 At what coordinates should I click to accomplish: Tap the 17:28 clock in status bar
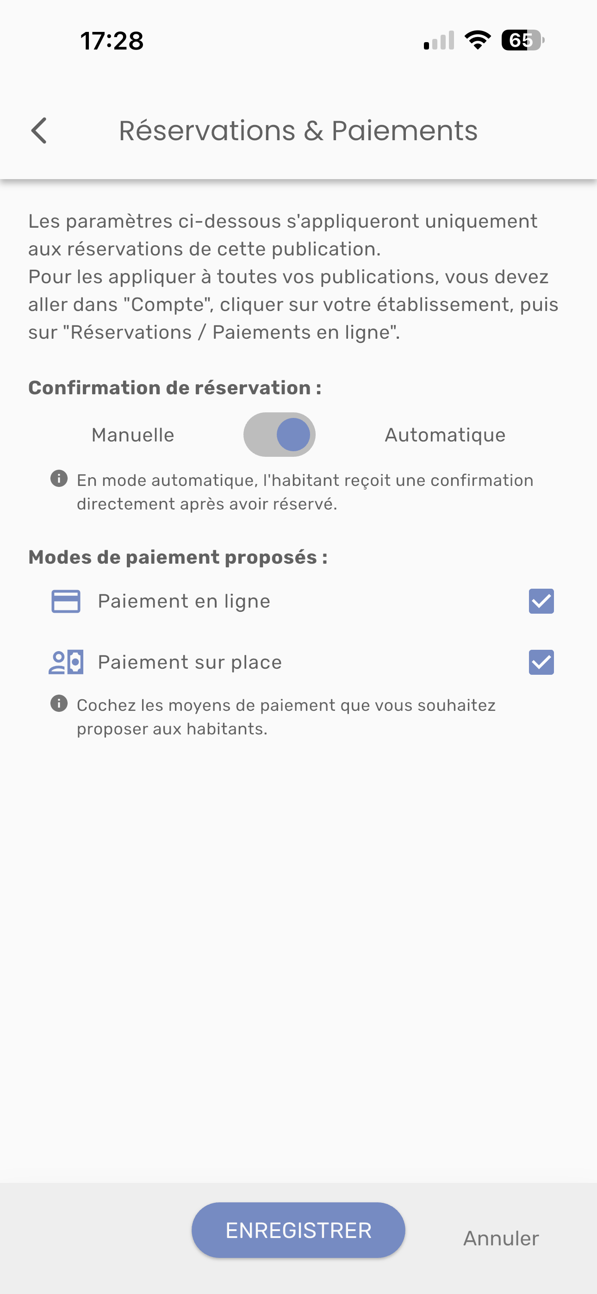pyautogui.click(x=112, y=41)
